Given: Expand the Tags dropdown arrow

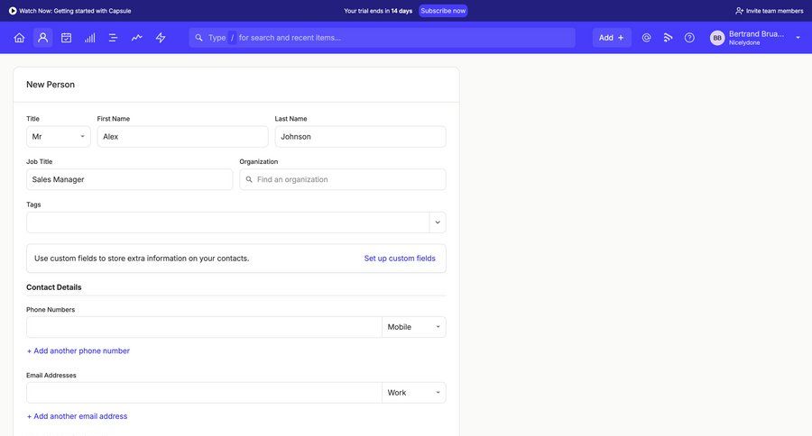Looking at the screenshot, I should [438, 223].
